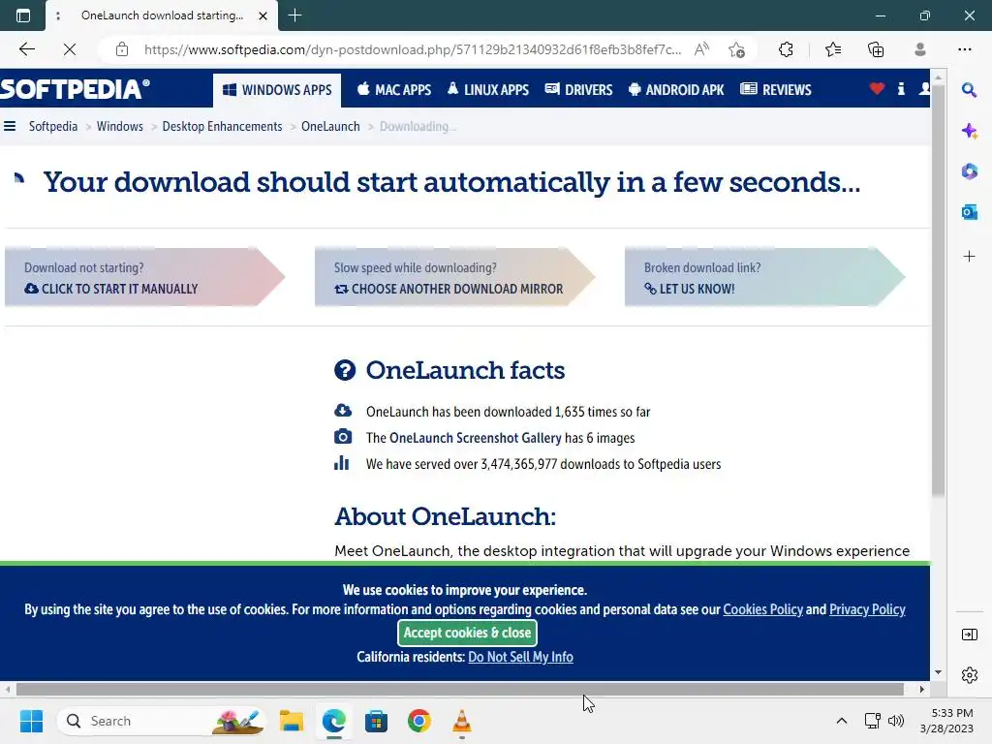Open the Drivers menu
Viewport: 992px width, 744px height.
point(579,90)
